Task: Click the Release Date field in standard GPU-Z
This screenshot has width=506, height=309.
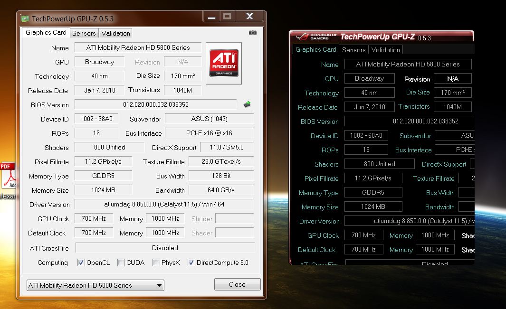Action: tap(99, 90)
